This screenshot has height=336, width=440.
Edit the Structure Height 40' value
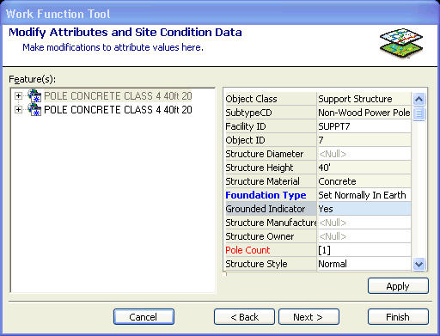coord(364,168)
